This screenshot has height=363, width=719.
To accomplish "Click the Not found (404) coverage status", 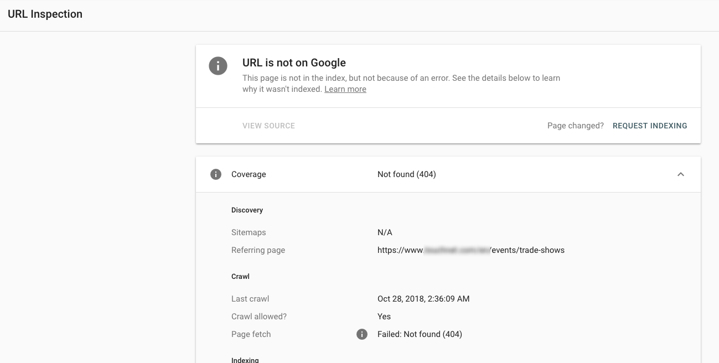I will 406,174.
